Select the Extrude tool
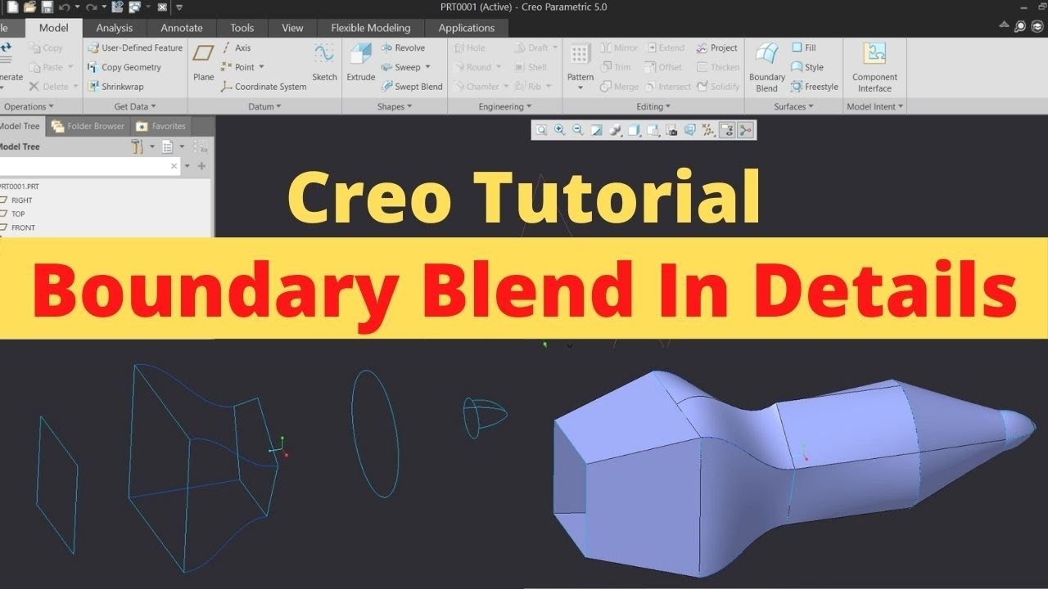 click(x=360, y=63)
